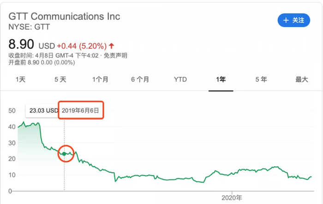
Task: Click the red upward arrow beside the price change
Action: point(112,46)
